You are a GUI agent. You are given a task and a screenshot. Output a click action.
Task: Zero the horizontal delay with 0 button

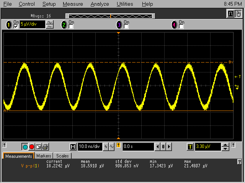163,146
